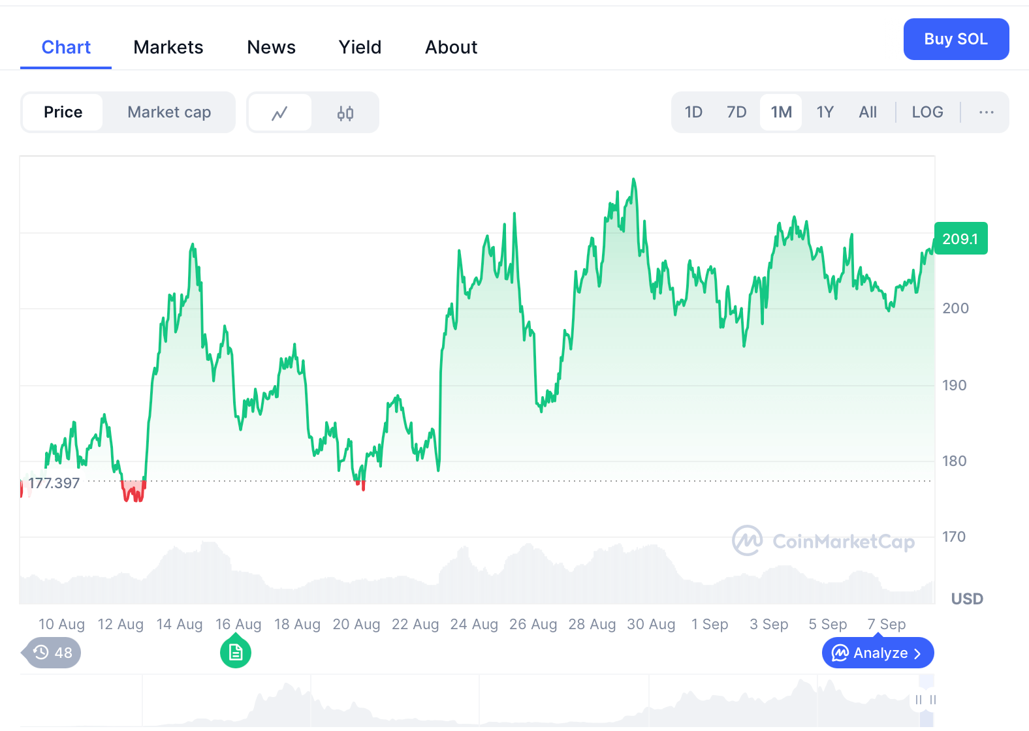1029x731 pixels.
Task: Open the Markets tab
Action: coord(168,47)
